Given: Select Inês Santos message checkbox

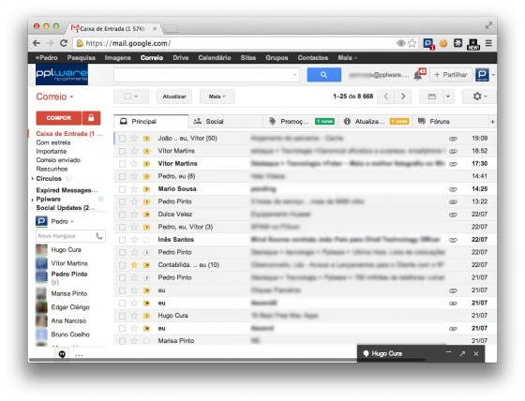Looking at the screenshot, I should (123, 240).
